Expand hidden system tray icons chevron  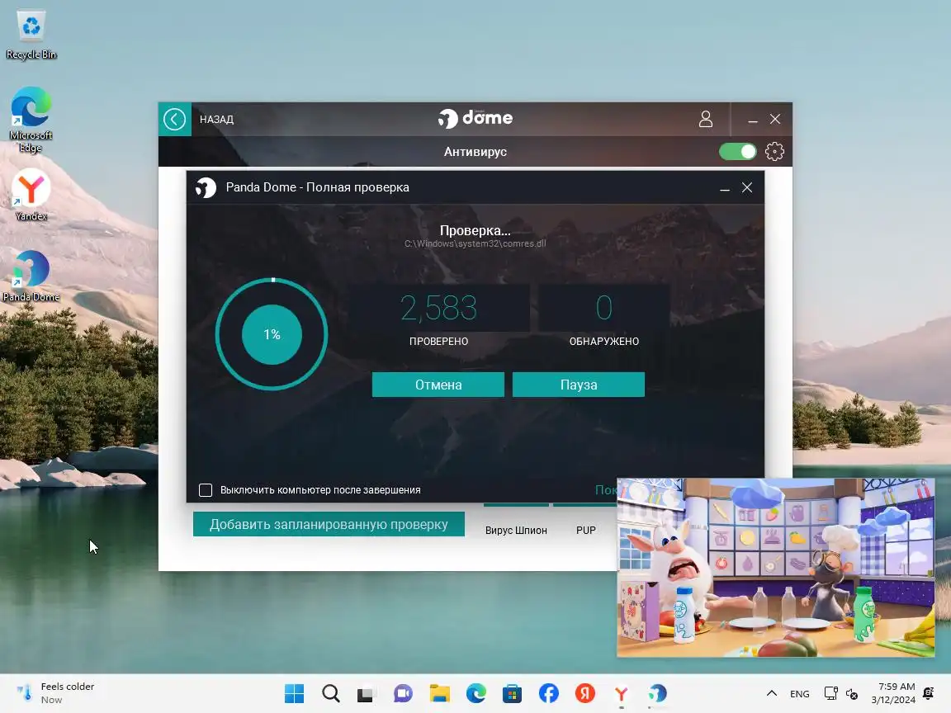coord(772,693)
